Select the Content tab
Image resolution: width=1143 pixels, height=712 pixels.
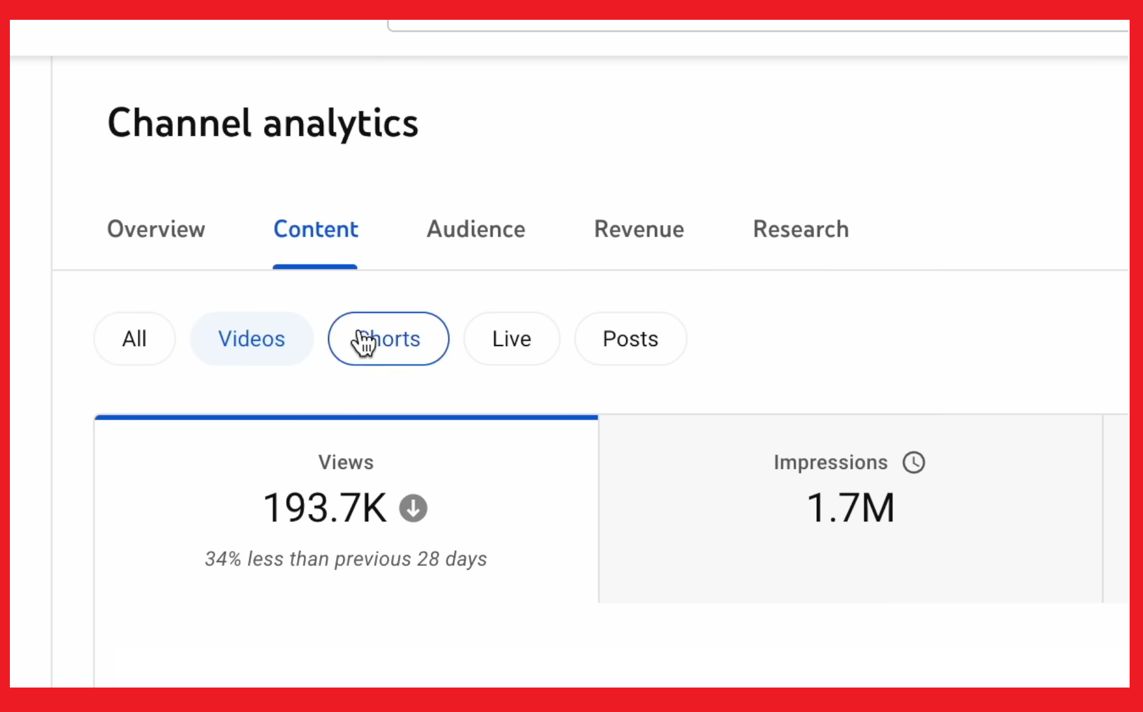[316, 229]
